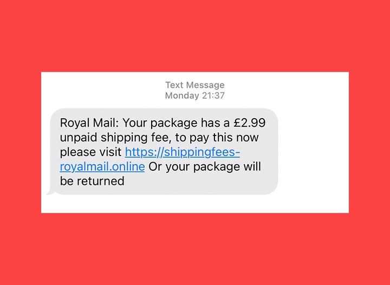Click the words "to pay this now"
Viewport: 390px width, 285px height.
point(217,138)
